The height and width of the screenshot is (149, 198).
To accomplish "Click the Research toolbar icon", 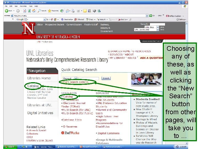I will pos(89,11).
